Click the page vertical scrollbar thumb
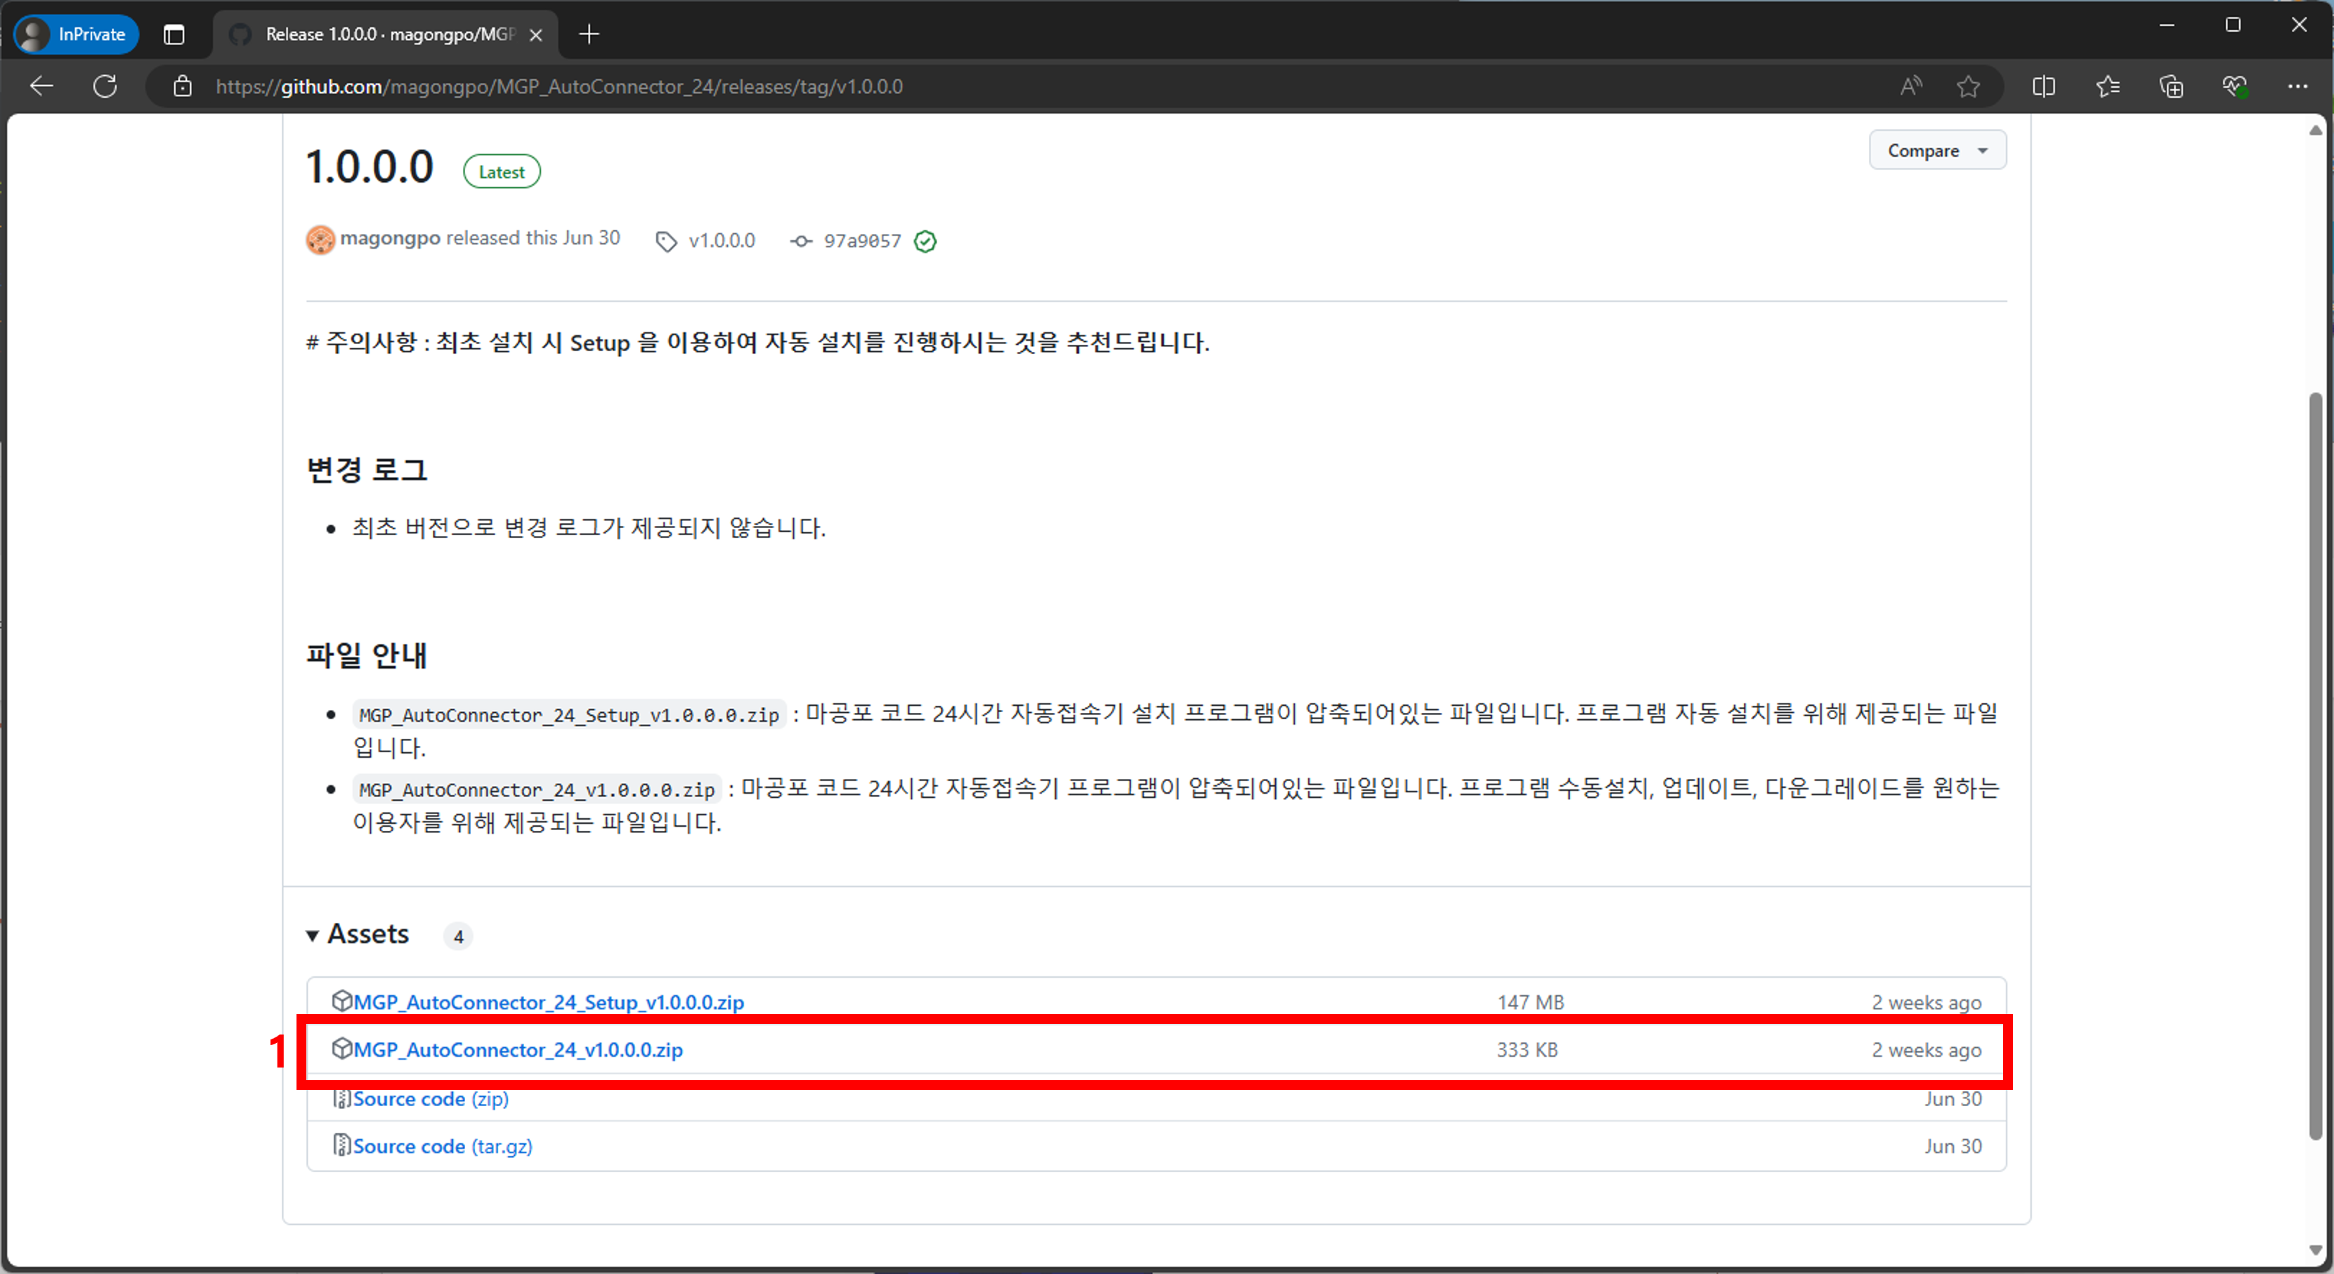 pyautogui.click(x=2315, y=765)
